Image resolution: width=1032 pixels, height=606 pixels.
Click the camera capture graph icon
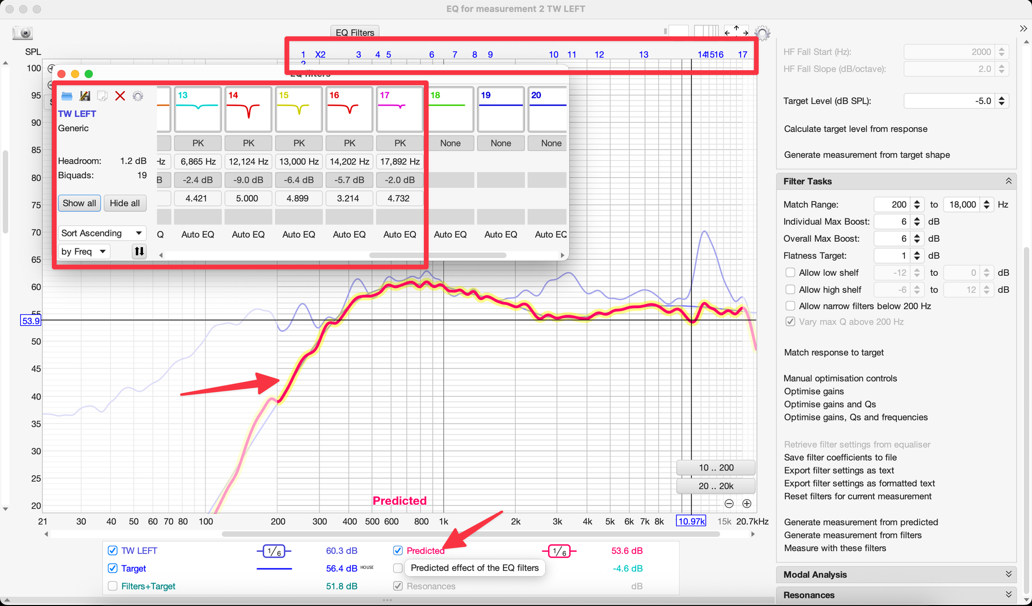(x=23, y=33)
